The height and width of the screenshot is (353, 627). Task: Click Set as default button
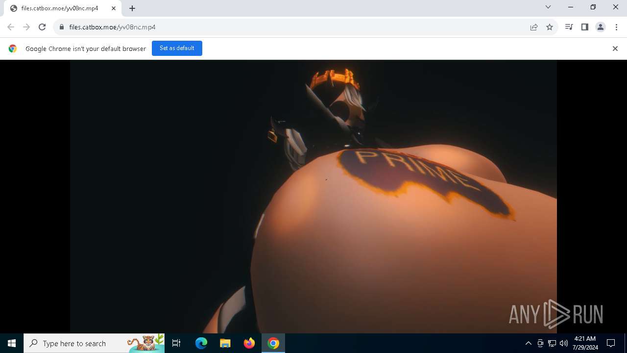177,48
